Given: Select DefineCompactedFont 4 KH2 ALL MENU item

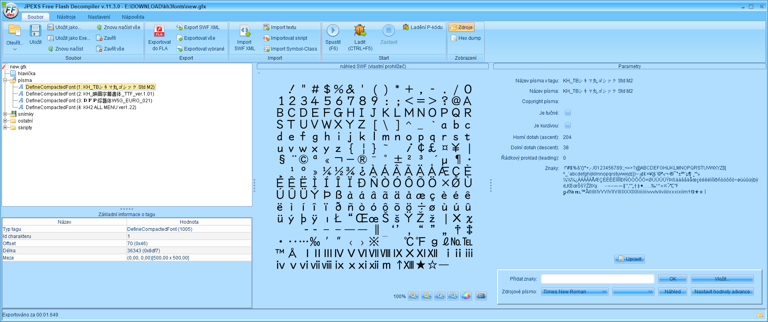Looking at the screenshot, I should [81, 107].
